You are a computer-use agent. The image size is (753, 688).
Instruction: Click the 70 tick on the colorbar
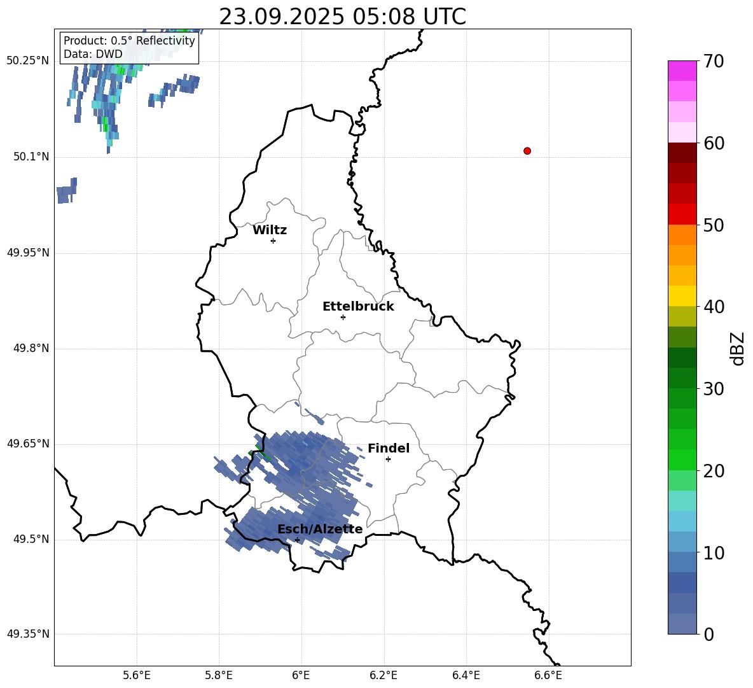[x=713, y=62]
